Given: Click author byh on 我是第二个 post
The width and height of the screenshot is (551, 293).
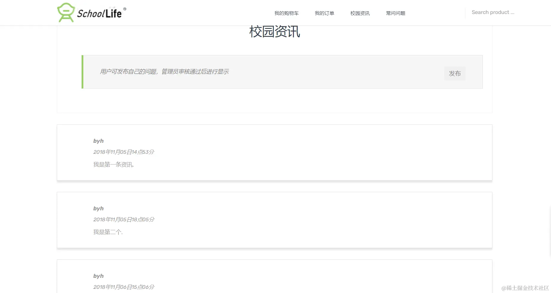Looking at the screenshot, I should pyautogui.click(x=98, y=209).
